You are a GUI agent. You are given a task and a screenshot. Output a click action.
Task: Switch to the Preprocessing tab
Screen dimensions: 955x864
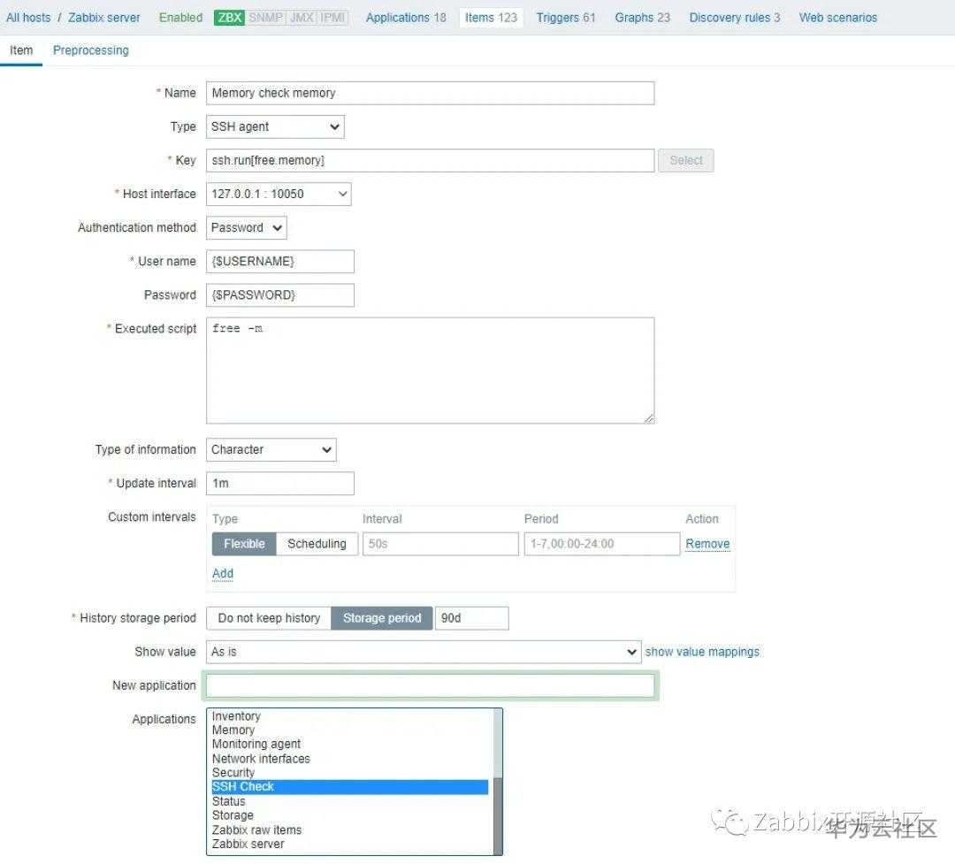pyautogui.click(x=91, y=50)
